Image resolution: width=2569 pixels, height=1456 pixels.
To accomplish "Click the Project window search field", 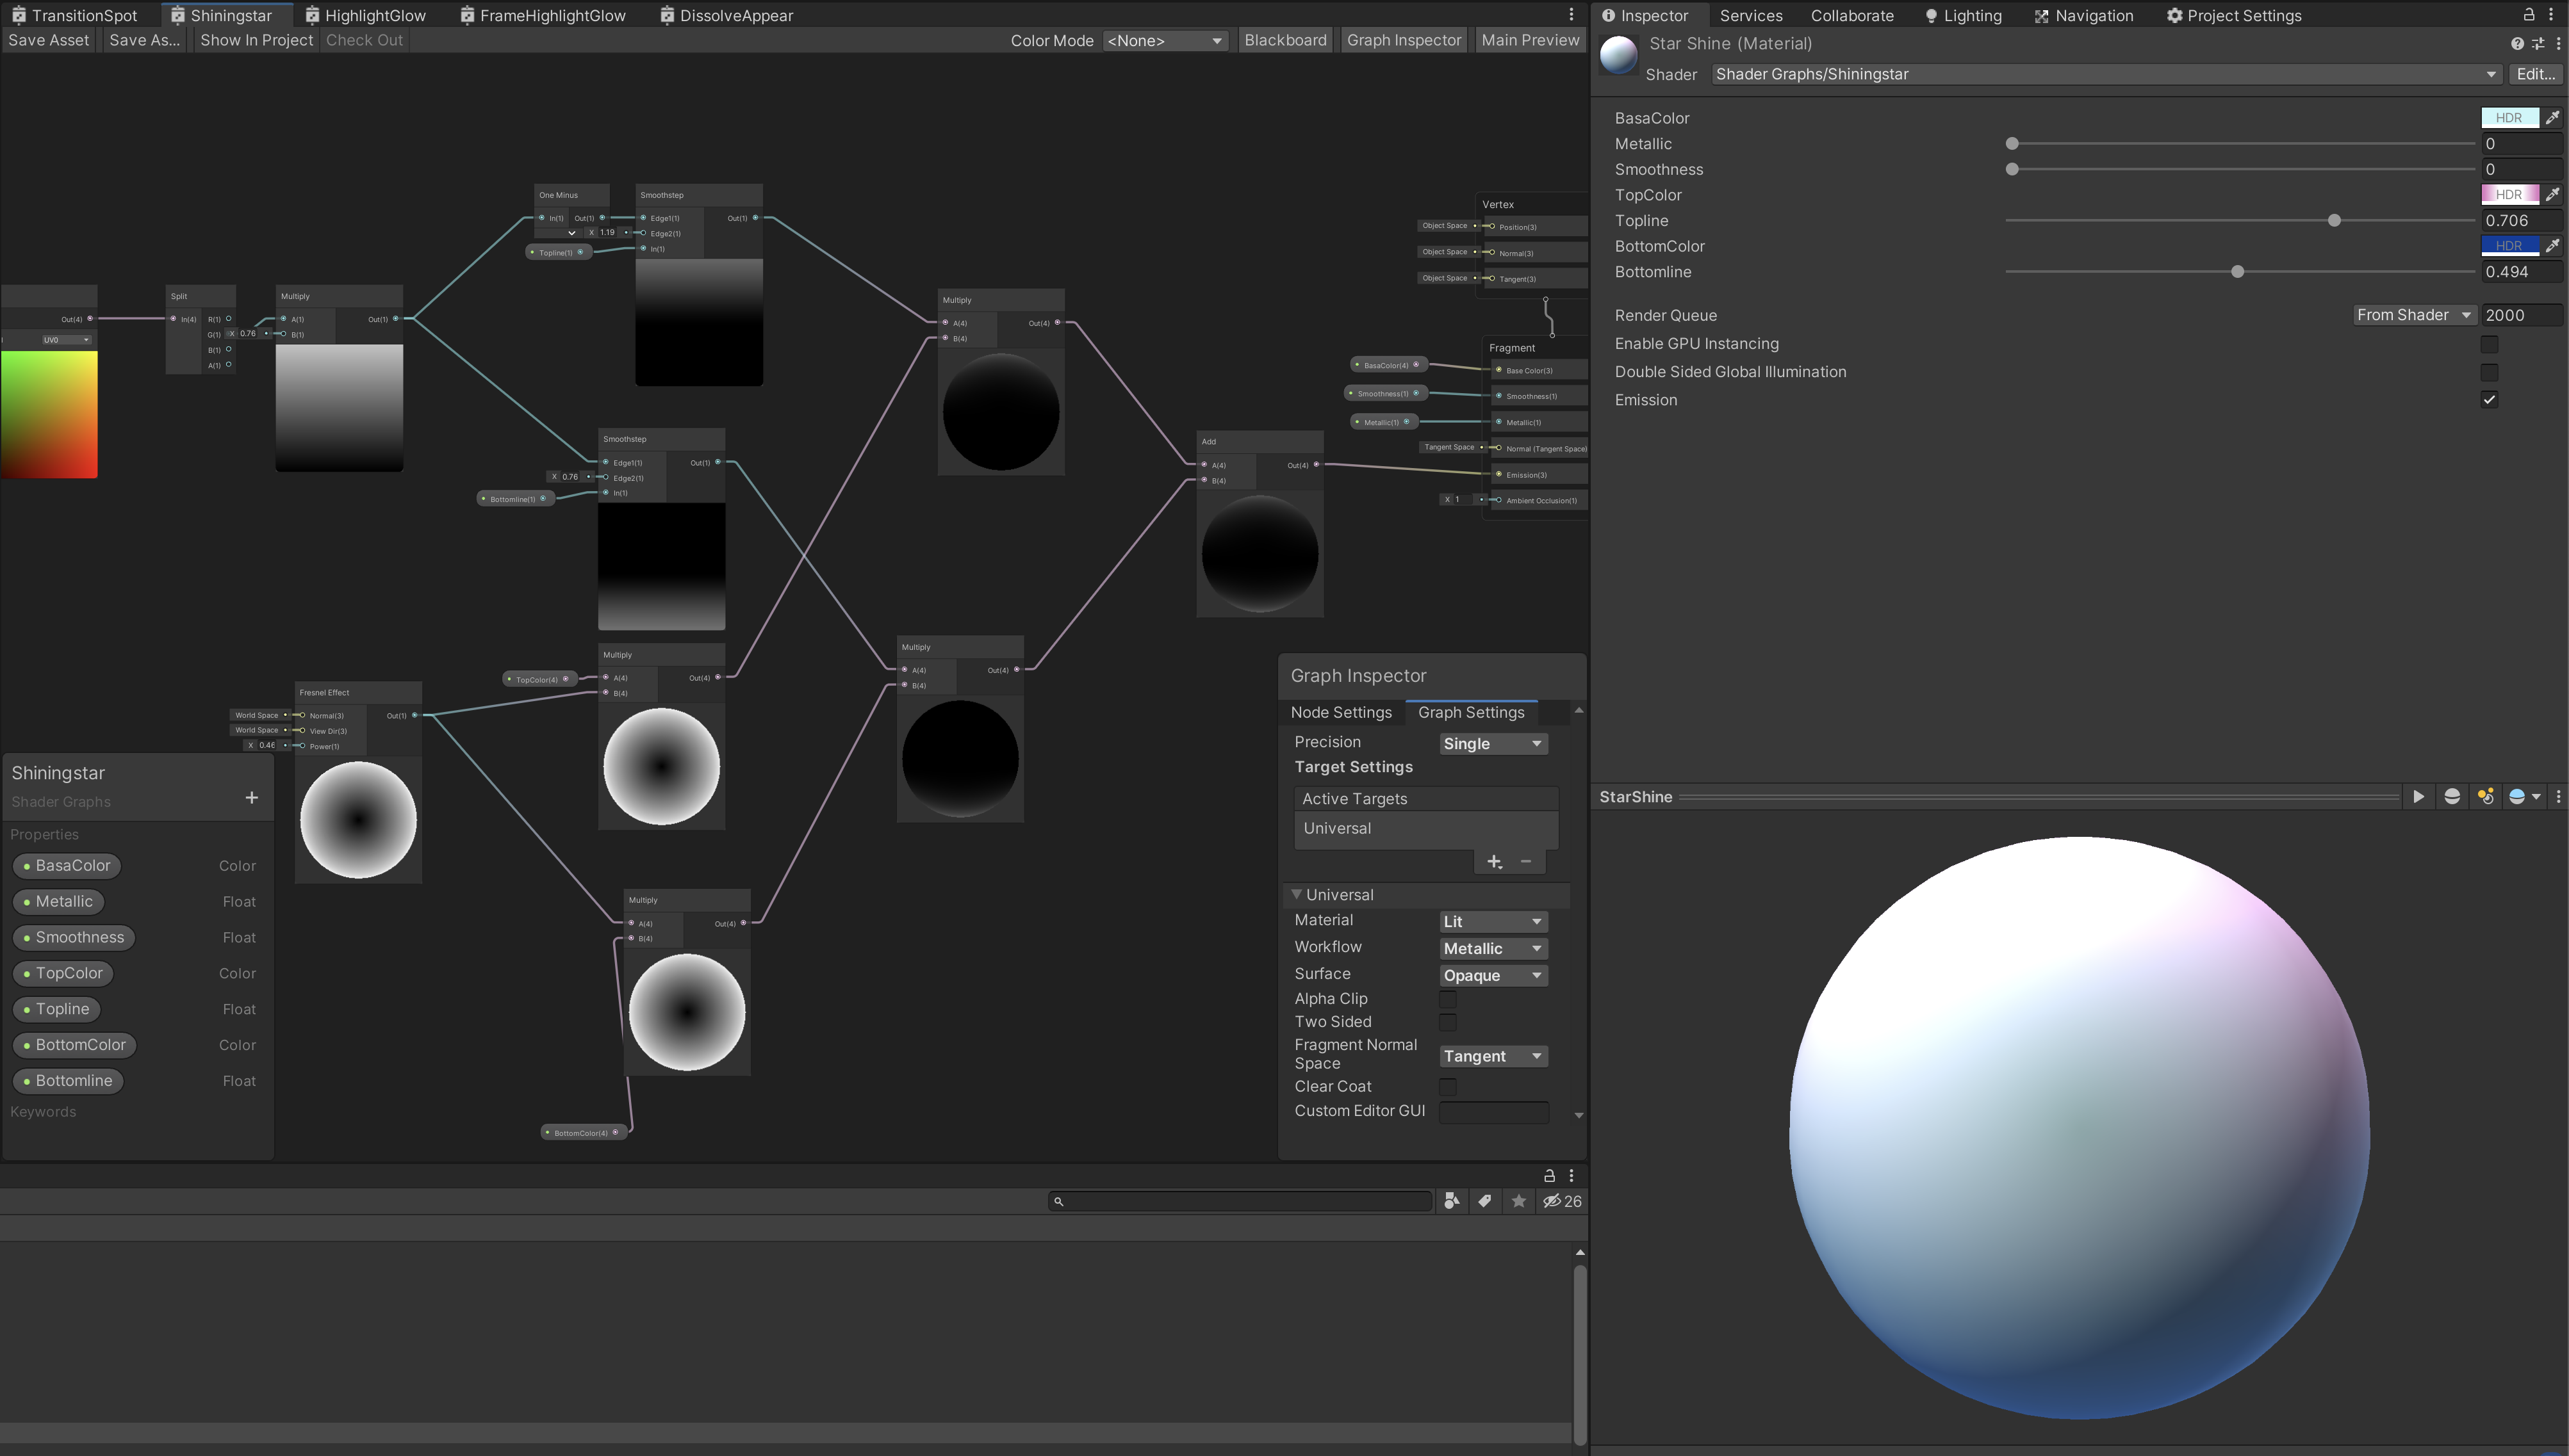I will (x=1240, y=1201).
